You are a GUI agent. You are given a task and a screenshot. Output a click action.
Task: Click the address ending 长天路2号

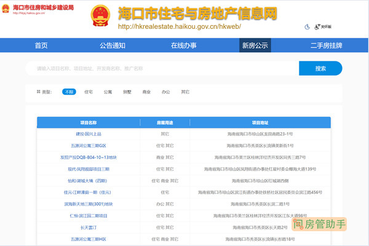tap(260, 228)
